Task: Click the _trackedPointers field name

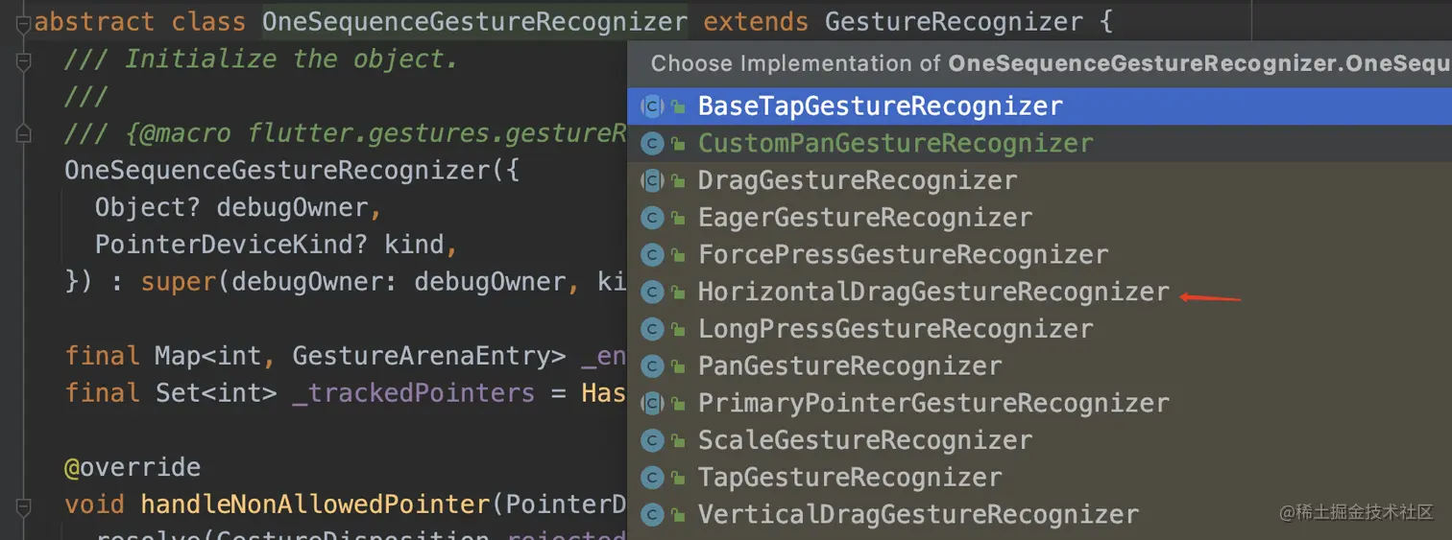Action: (413, 393)
